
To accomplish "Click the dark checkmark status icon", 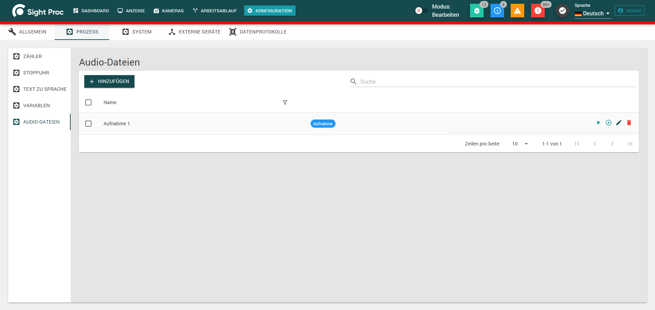I will click(563, 11).
